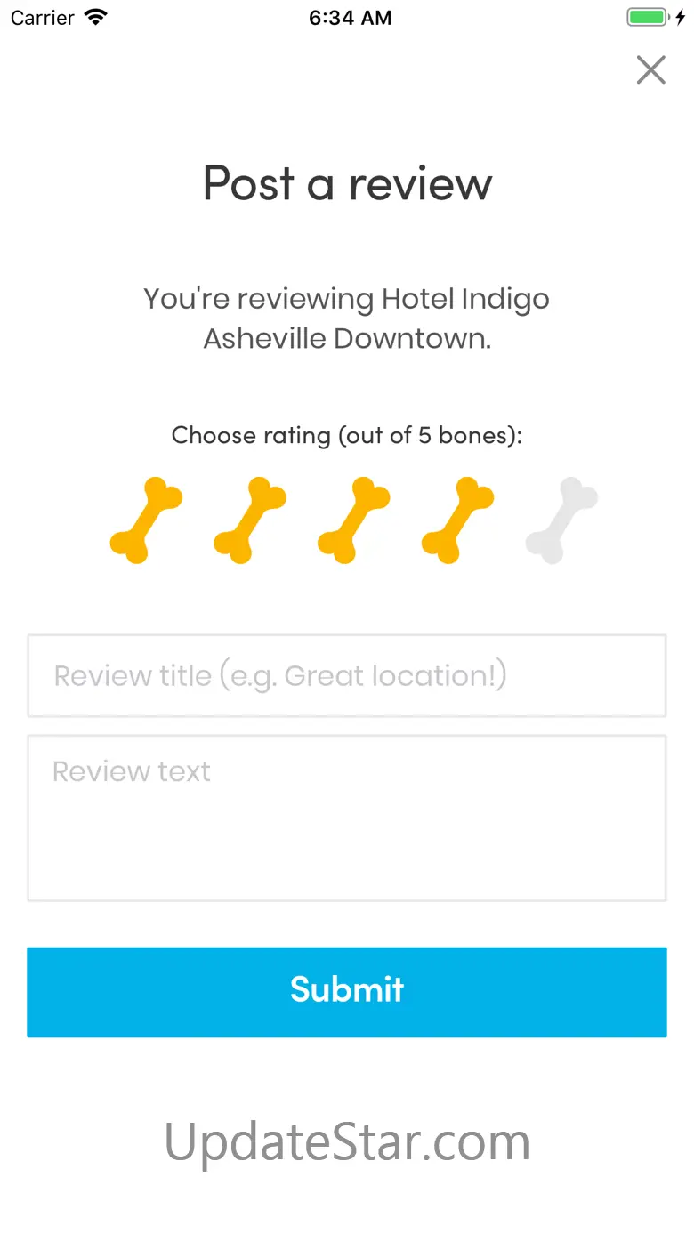The width and height of the screenshot is (694, 1234).
Task: Pick the fourth bone rating
Action: (456, 520)
